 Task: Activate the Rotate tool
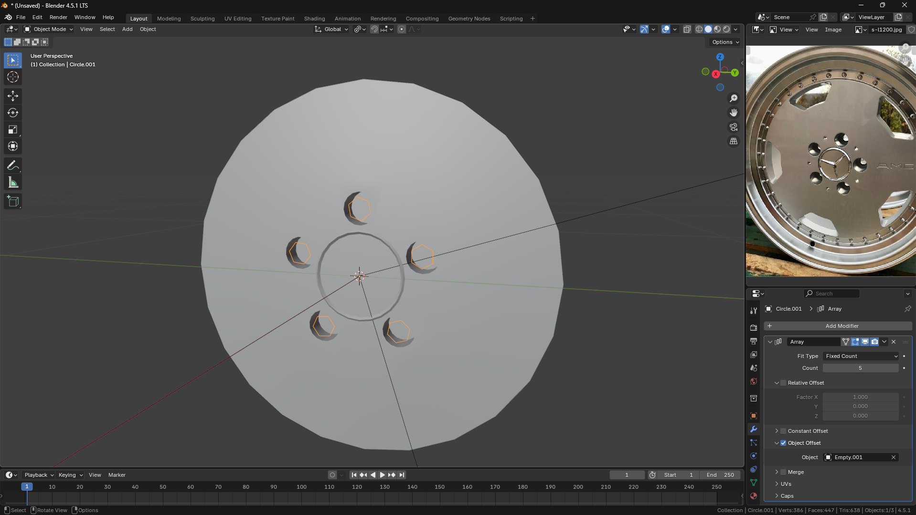(x=13, y=113)
